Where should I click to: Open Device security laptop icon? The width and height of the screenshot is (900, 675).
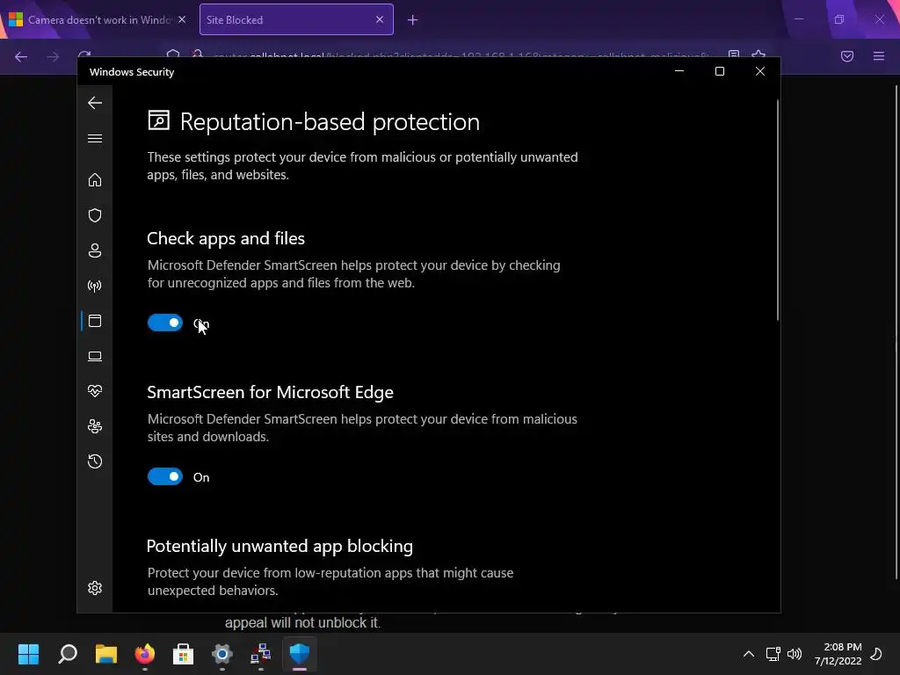(x=95, y=357)
